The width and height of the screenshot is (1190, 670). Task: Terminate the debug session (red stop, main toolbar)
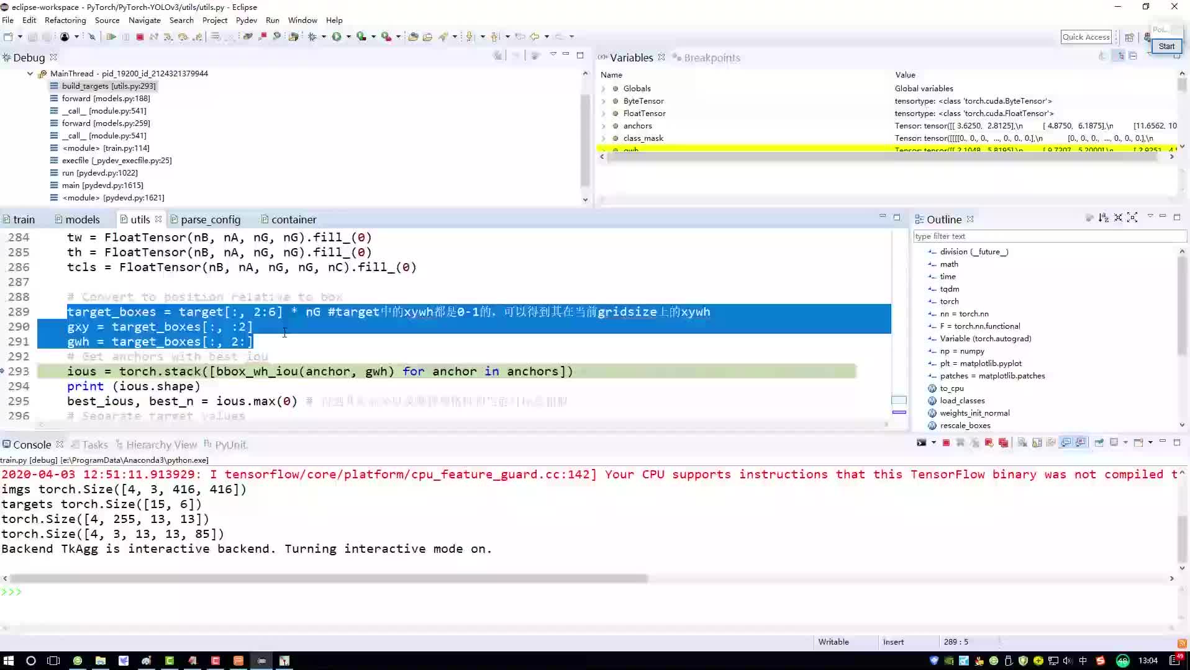(140, 37)
